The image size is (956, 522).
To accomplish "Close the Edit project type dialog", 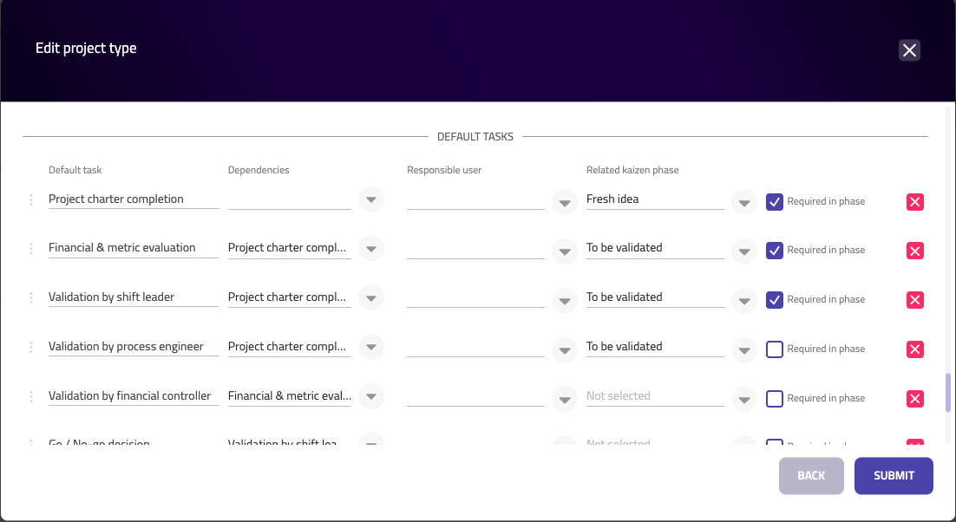I will pyautogui.click(x=909, y=50).
